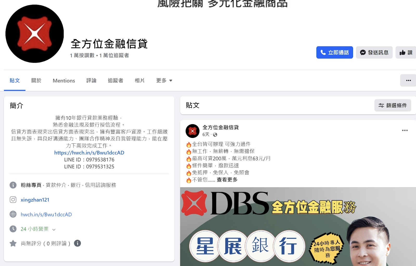
Task: Open the post's three-dot menu
Action: (x=405, y=130)
